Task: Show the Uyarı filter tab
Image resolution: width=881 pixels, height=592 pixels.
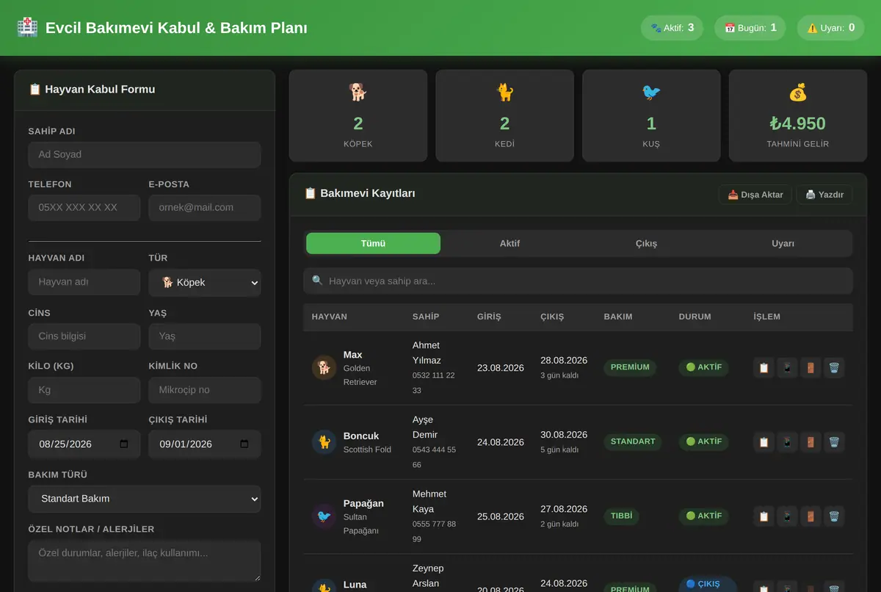Action: click(x=783, y=243)
